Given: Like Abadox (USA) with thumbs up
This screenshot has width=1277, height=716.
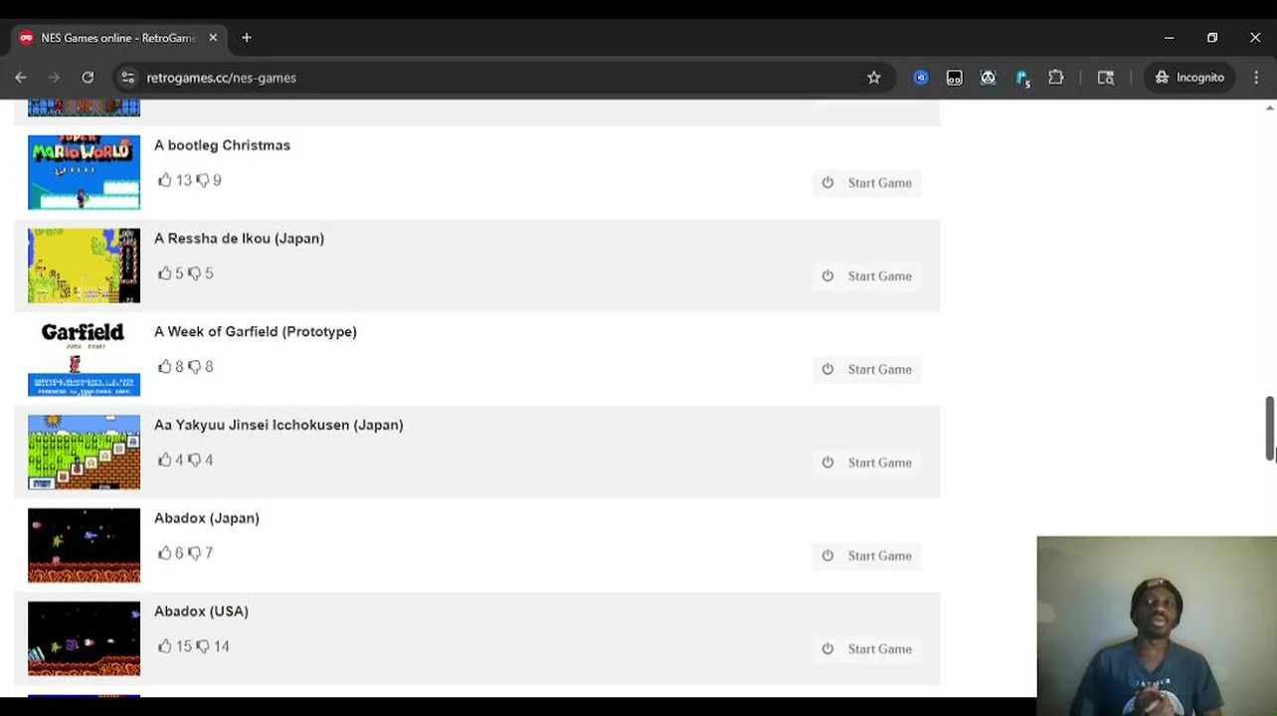Looking at the screenshot, I should 165,646.
